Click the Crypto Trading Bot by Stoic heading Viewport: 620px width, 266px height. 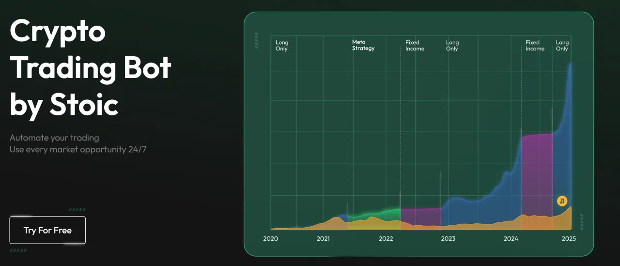coord(91,68)
